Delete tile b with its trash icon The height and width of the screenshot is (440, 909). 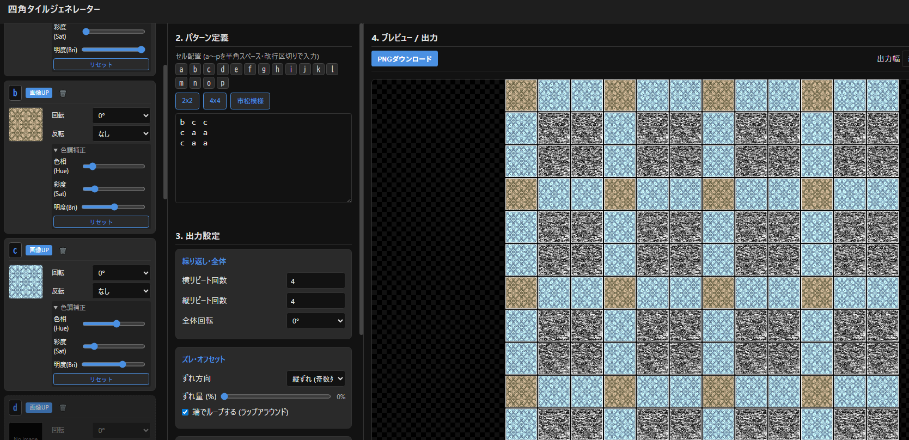pos(63,93)
